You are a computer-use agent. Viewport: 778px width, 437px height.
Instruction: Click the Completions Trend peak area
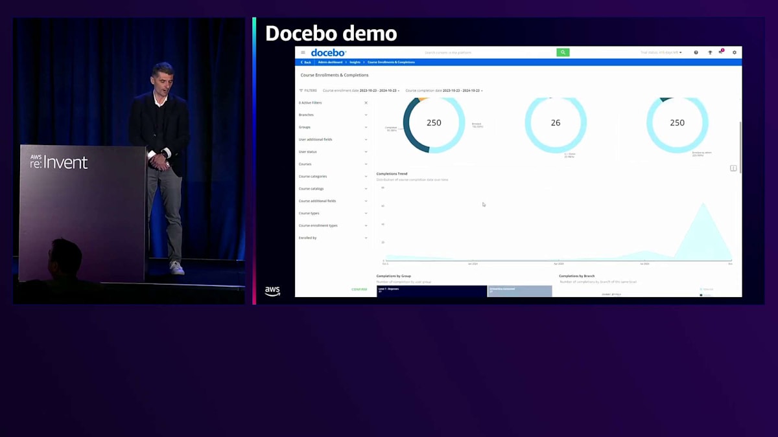[x=703, y=233]
